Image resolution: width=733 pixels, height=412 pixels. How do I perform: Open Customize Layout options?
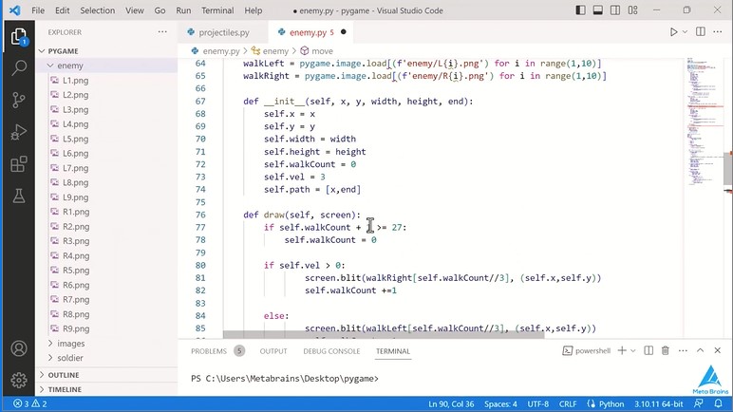click(x=633, y=10)
